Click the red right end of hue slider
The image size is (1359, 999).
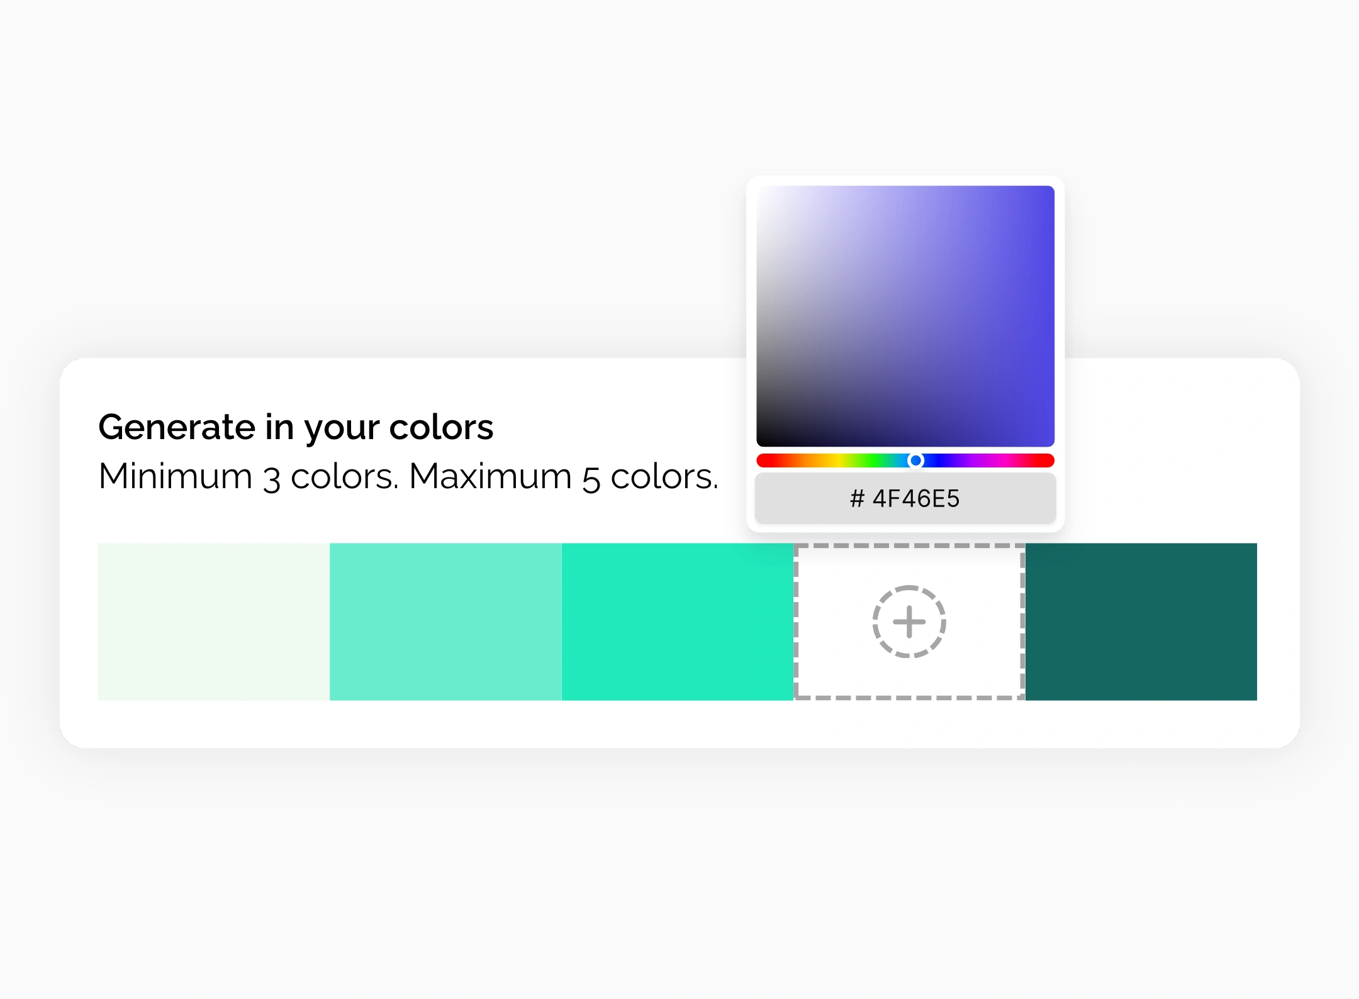pos(1048,460)
